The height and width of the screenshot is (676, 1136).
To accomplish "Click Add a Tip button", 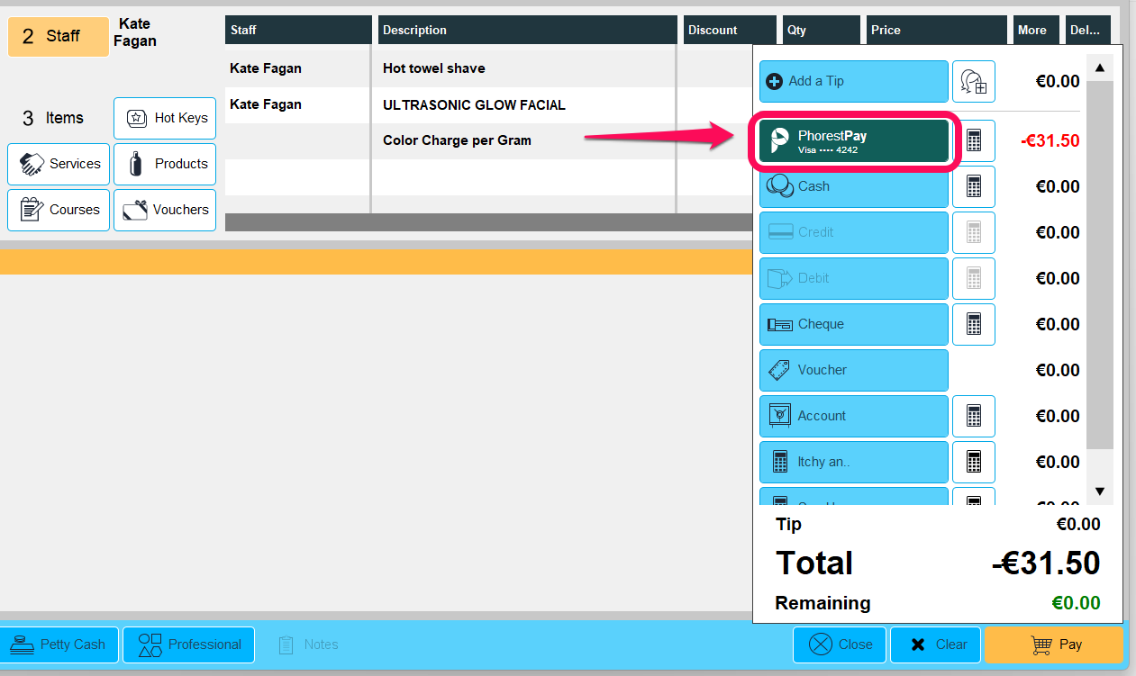I will click(854, 81).
